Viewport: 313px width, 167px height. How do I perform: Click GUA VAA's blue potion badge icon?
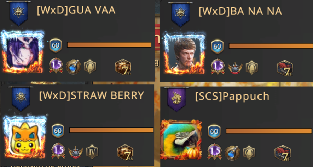pyautogui.click(x=74, y=67)
